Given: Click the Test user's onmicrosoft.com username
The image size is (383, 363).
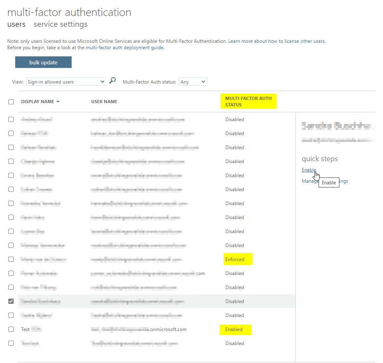Looking at the screenshot, I should click(x=138, y=329).
